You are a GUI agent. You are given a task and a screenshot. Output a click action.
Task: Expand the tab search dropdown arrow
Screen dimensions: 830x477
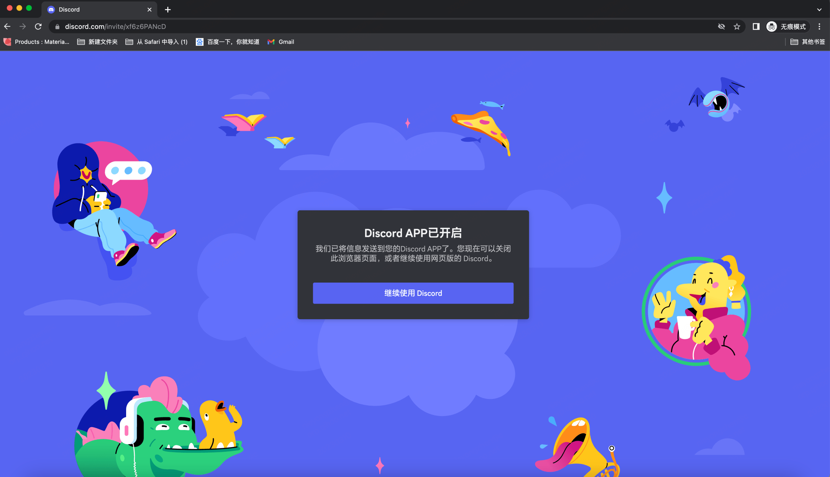[819, 9]
